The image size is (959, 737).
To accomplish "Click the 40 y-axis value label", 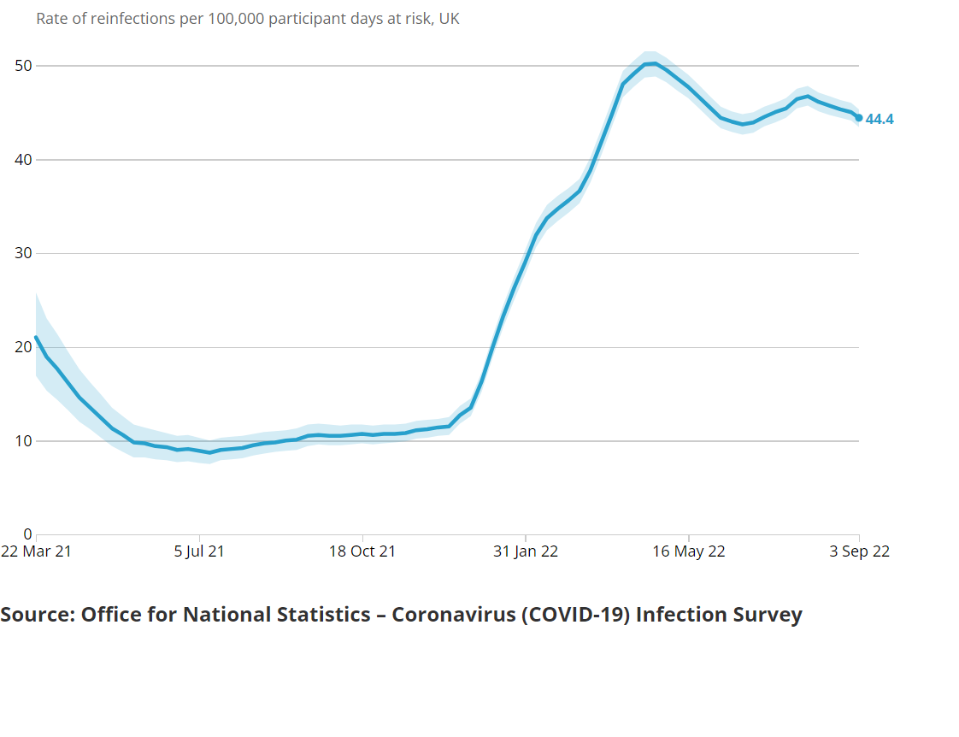I will point(21,160).
